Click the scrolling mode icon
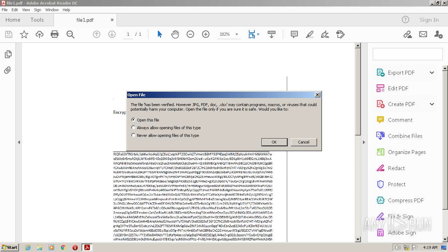Image resolution: width=448 pixels, height=252 pixels. 272,34
